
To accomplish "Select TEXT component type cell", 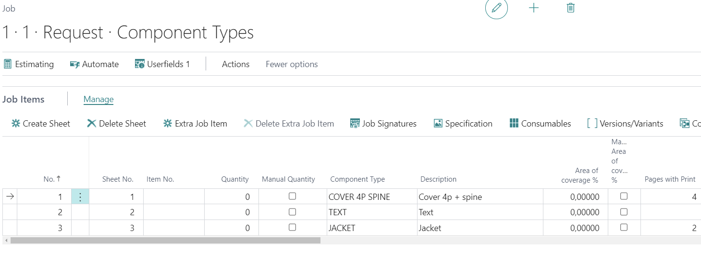I will [x=371, y=212].
